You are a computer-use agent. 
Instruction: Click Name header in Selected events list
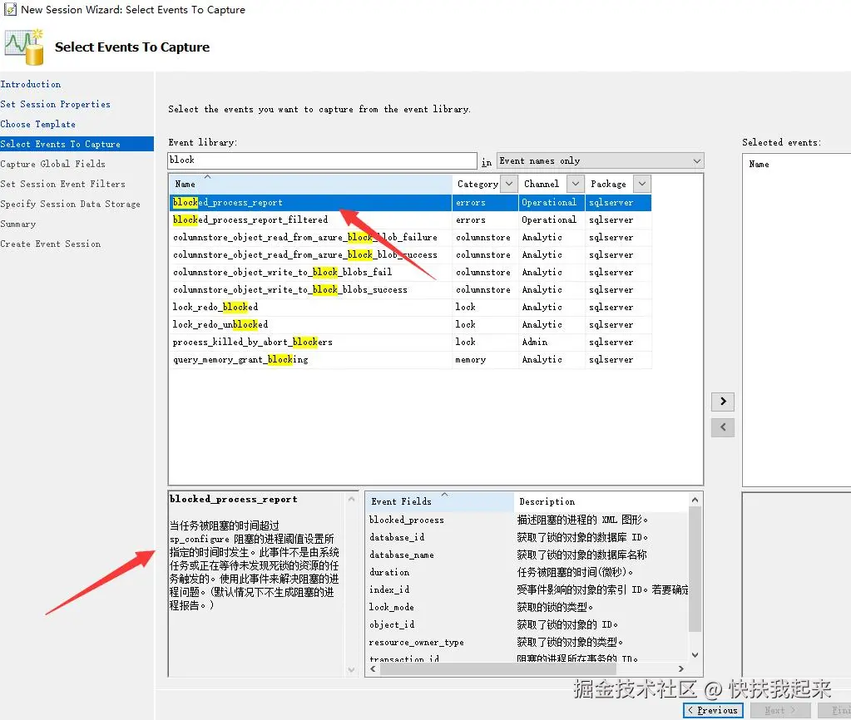click(759, 164)
